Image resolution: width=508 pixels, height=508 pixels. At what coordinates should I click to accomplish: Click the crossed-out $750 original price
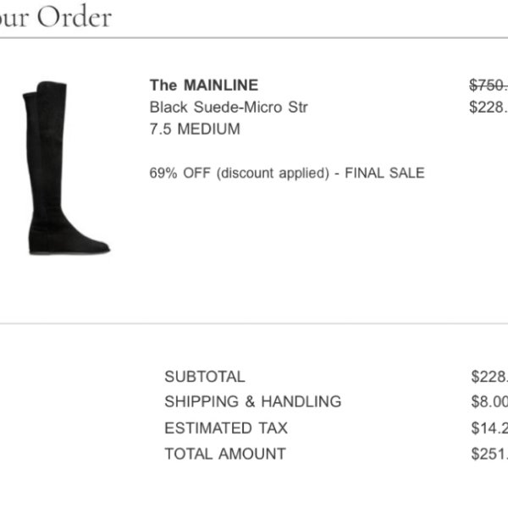point(489,86)
